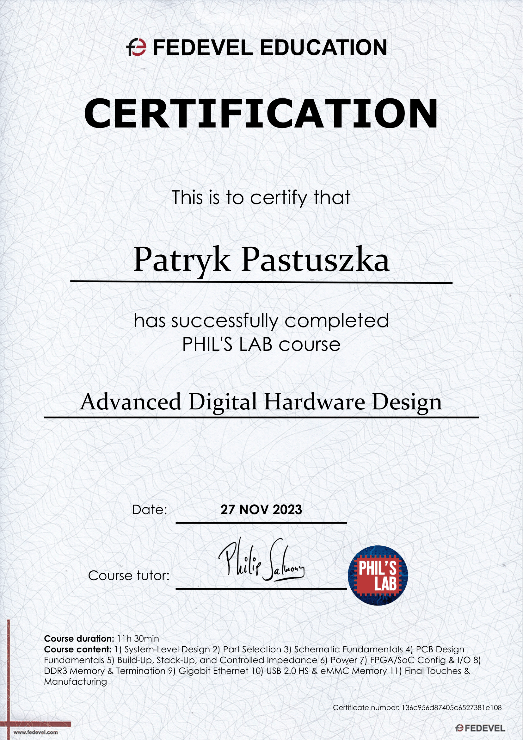This screenshot has height=740, width=523.
Task: Click the Fedevel 'fe' logo at top
Action: coord(136,47)
